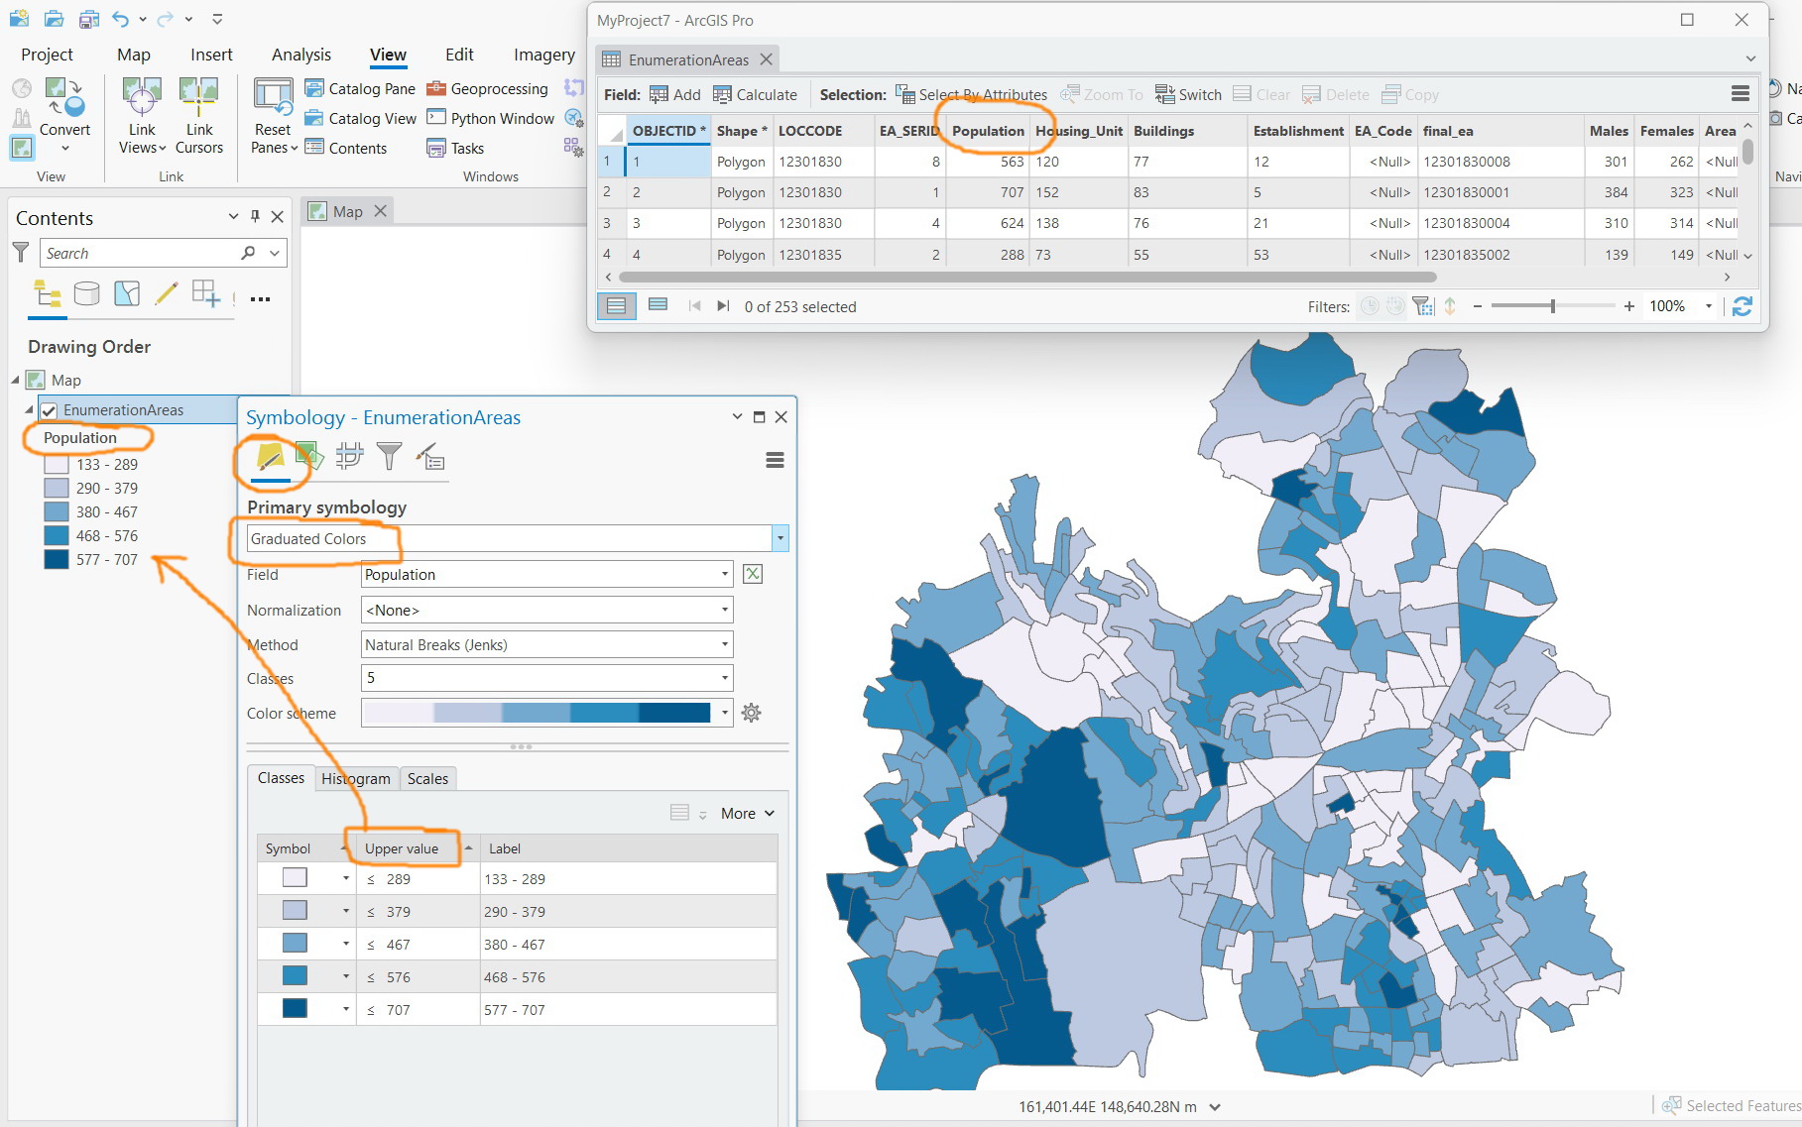The image size is (1802, 1127).
Task: Open the Primary symbology tab icon
Action: [x=270, y=456]
